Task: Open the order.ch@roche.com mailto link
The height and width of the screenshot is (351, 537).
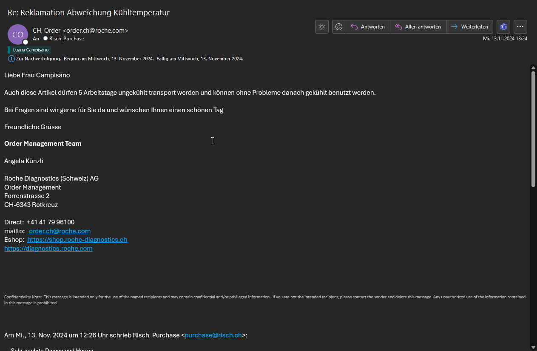Action: click(60, 231)
